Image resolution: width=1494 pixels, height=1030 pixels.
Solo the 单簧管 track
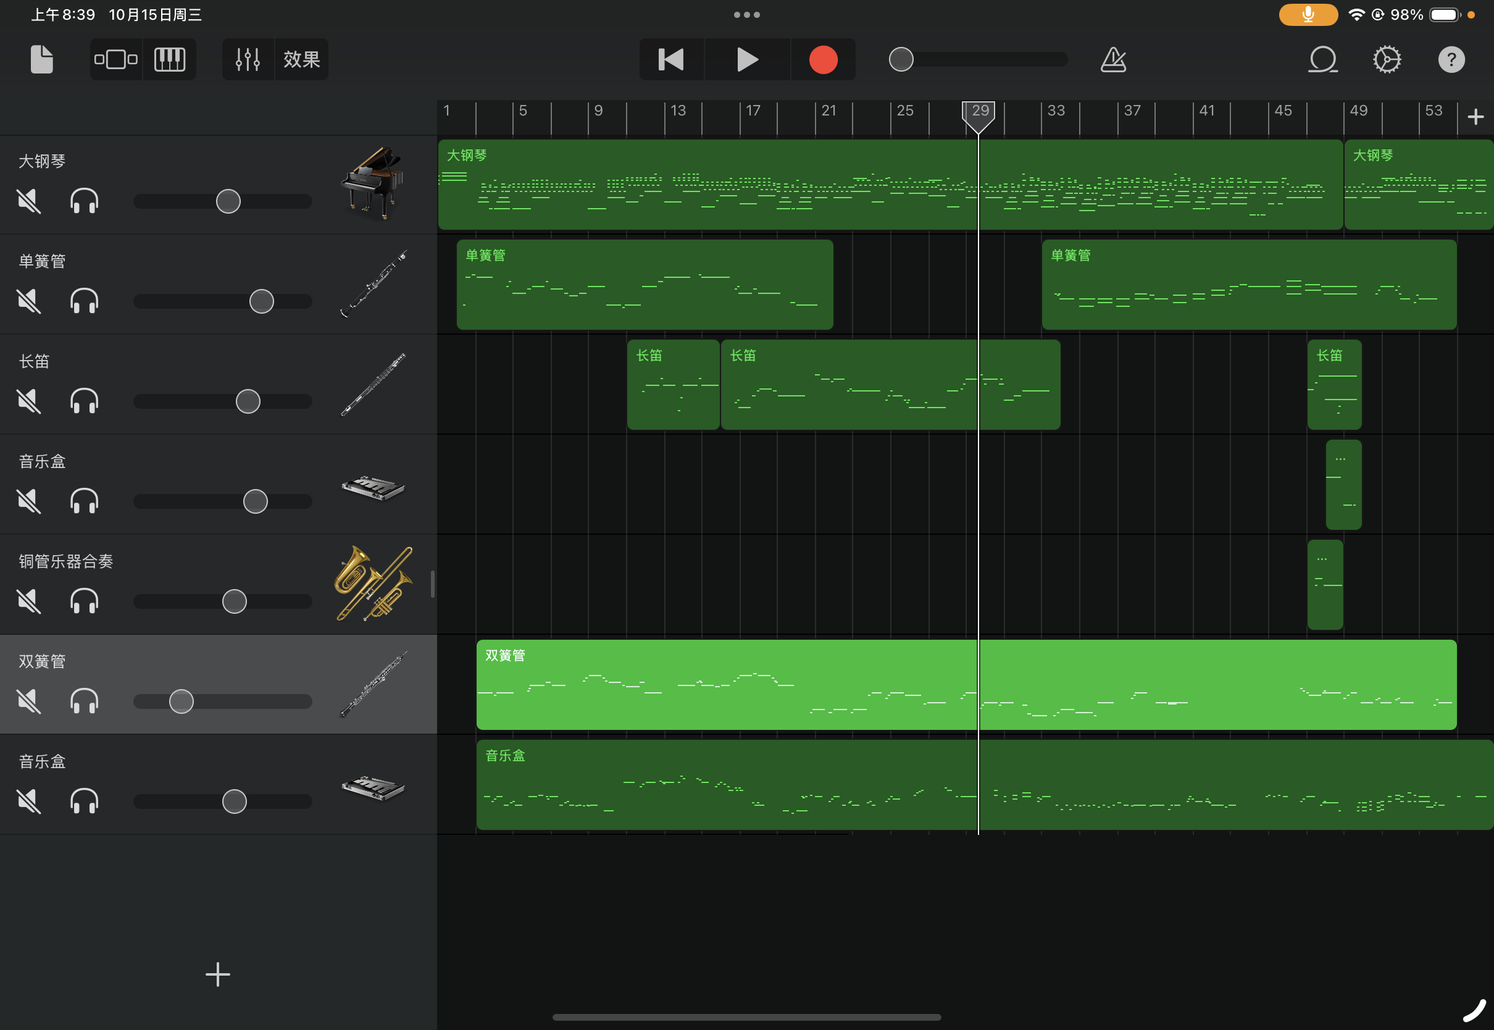(84, 301)
